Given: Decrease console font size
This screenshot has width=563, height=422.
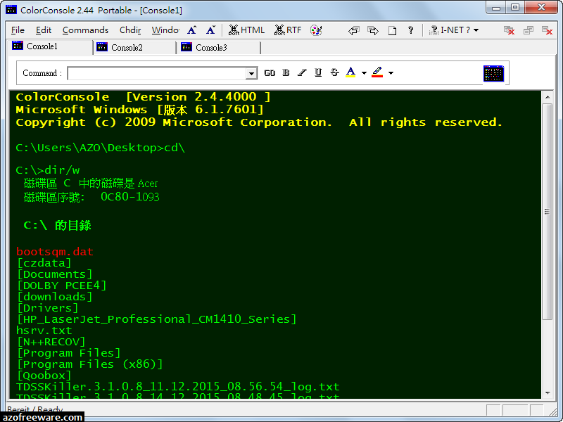Looking at the screenshot, I should (210, 30).
